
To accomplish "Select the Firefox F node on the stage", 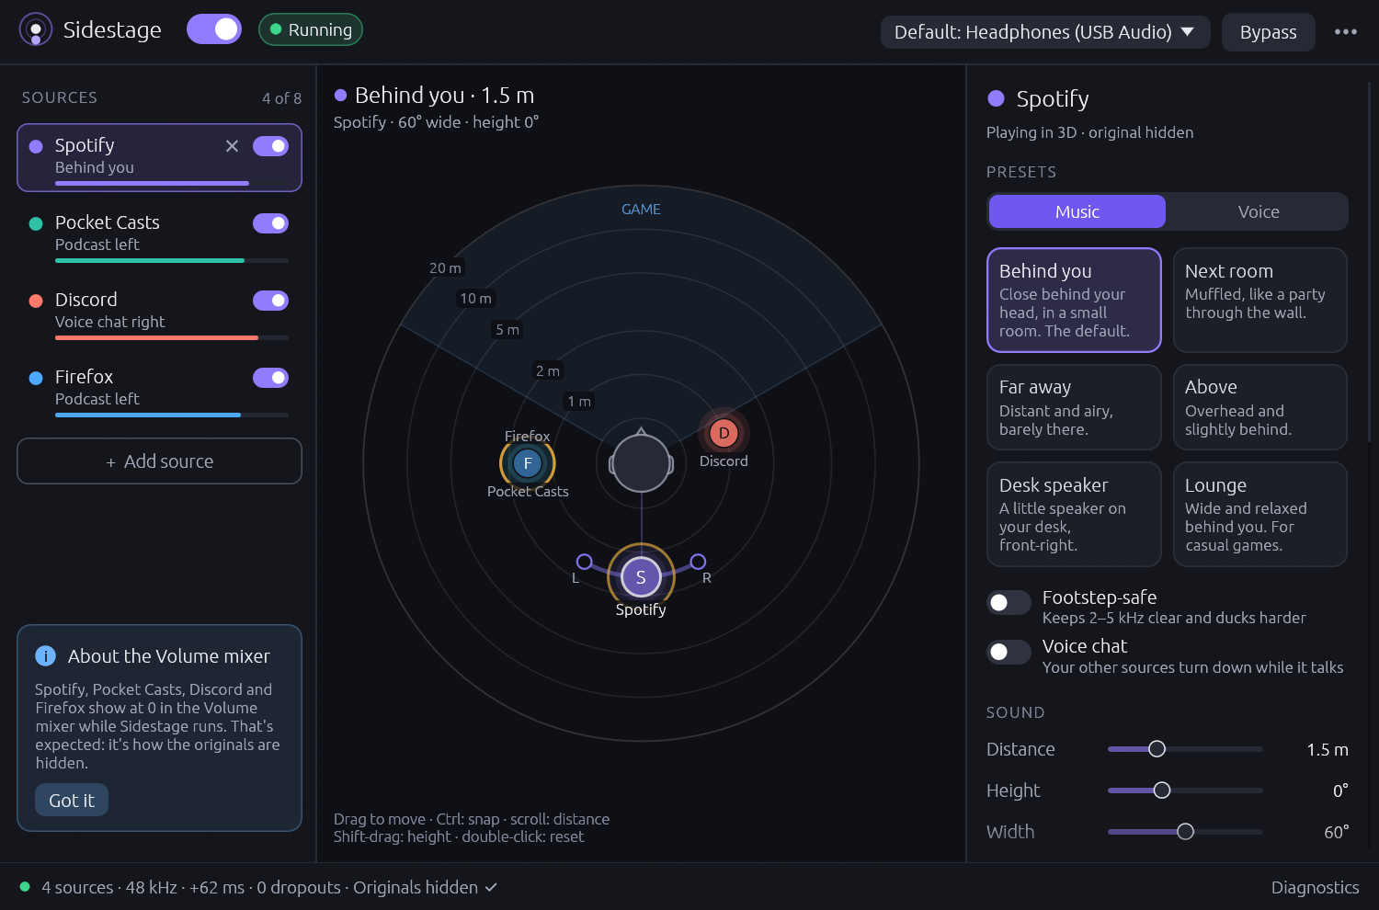I will pyautogui.click(x=528, y=463).
